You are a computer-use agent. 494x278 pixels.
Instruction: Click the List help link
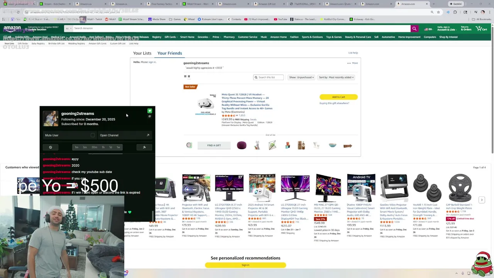353,53
